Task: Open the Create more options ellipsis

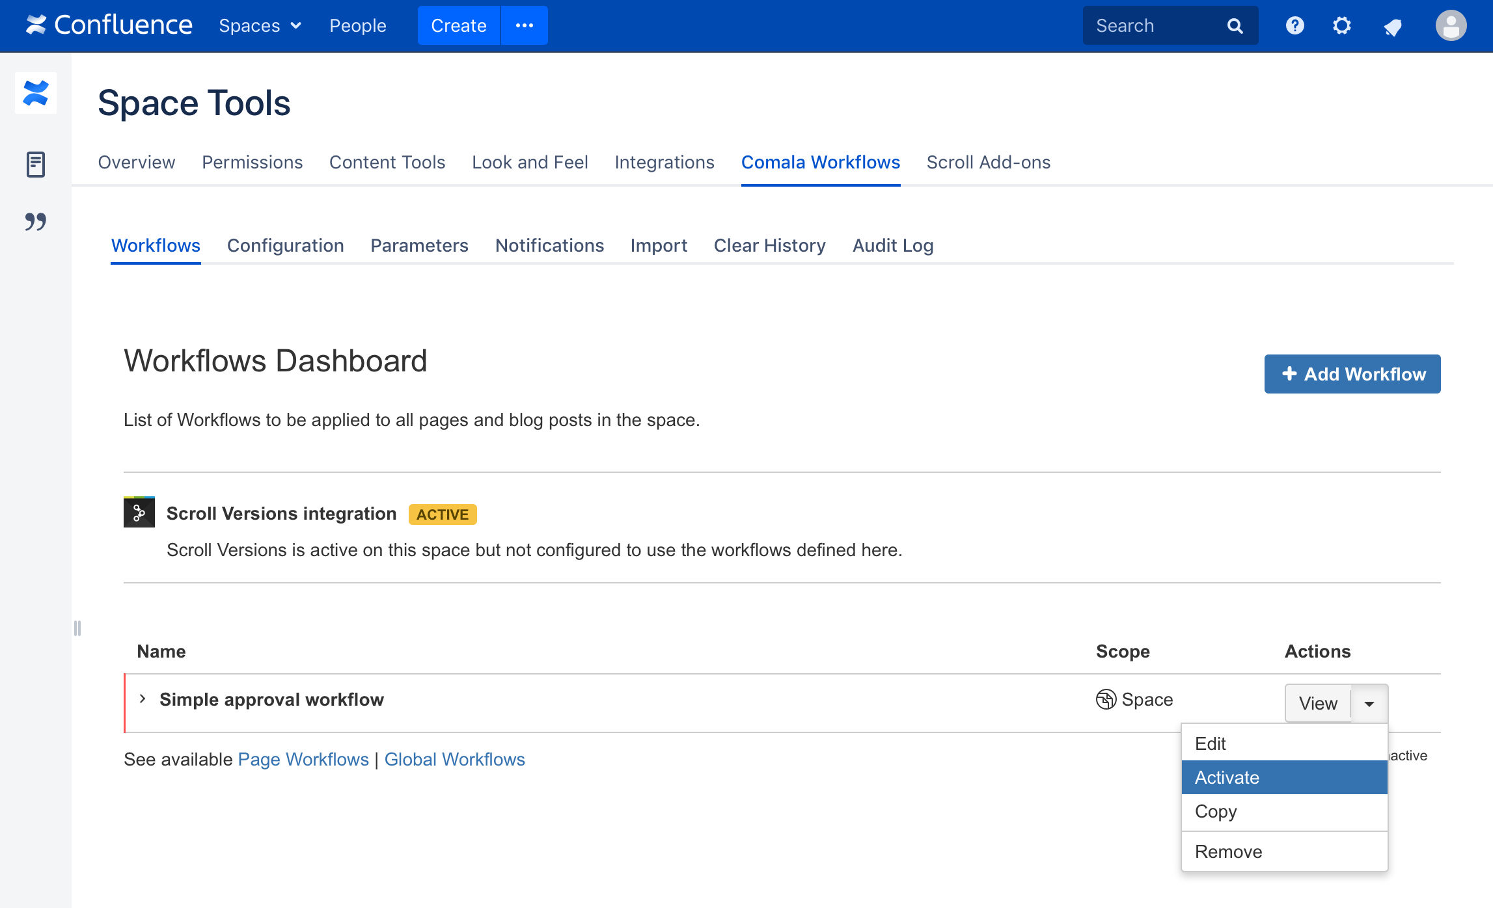Action: [524, 25]
